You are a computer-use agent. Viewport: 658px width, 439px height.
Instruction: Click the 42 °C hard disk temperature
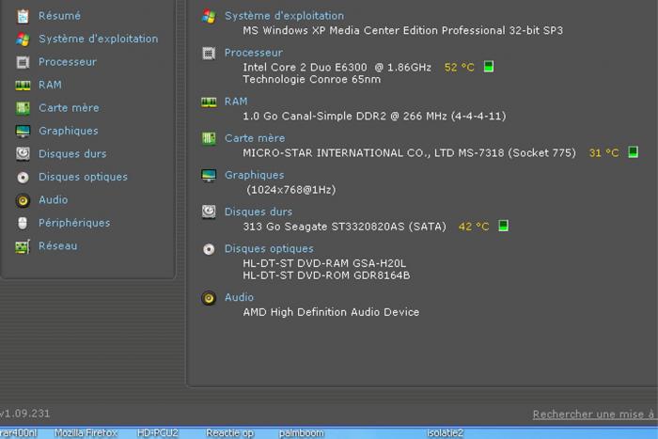474,227
